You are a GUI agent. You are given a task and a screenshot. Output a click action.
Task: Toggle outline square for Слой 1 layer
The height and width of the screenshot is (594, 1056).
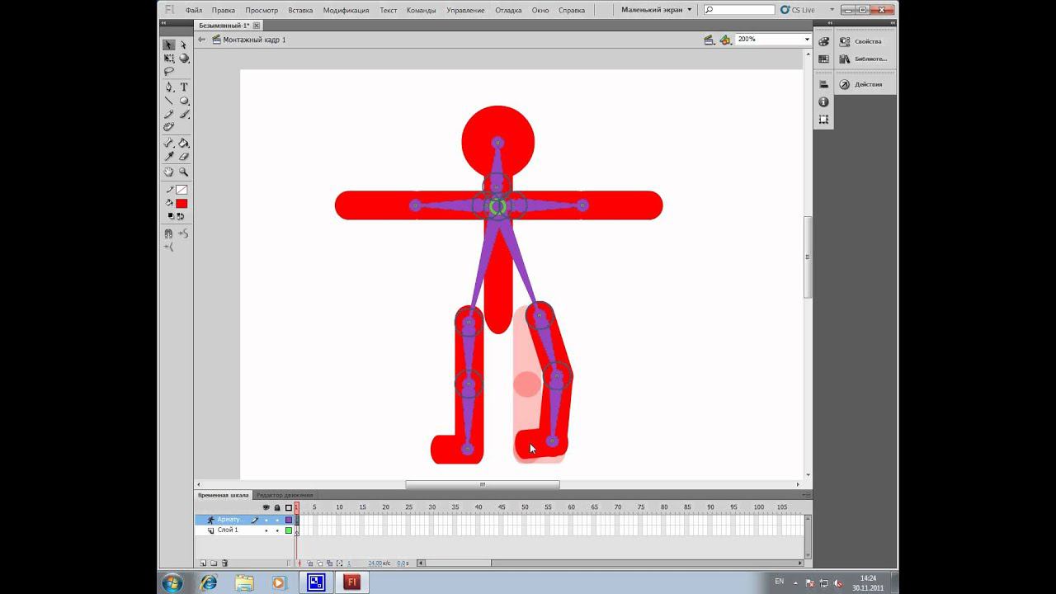pos(289,530)
